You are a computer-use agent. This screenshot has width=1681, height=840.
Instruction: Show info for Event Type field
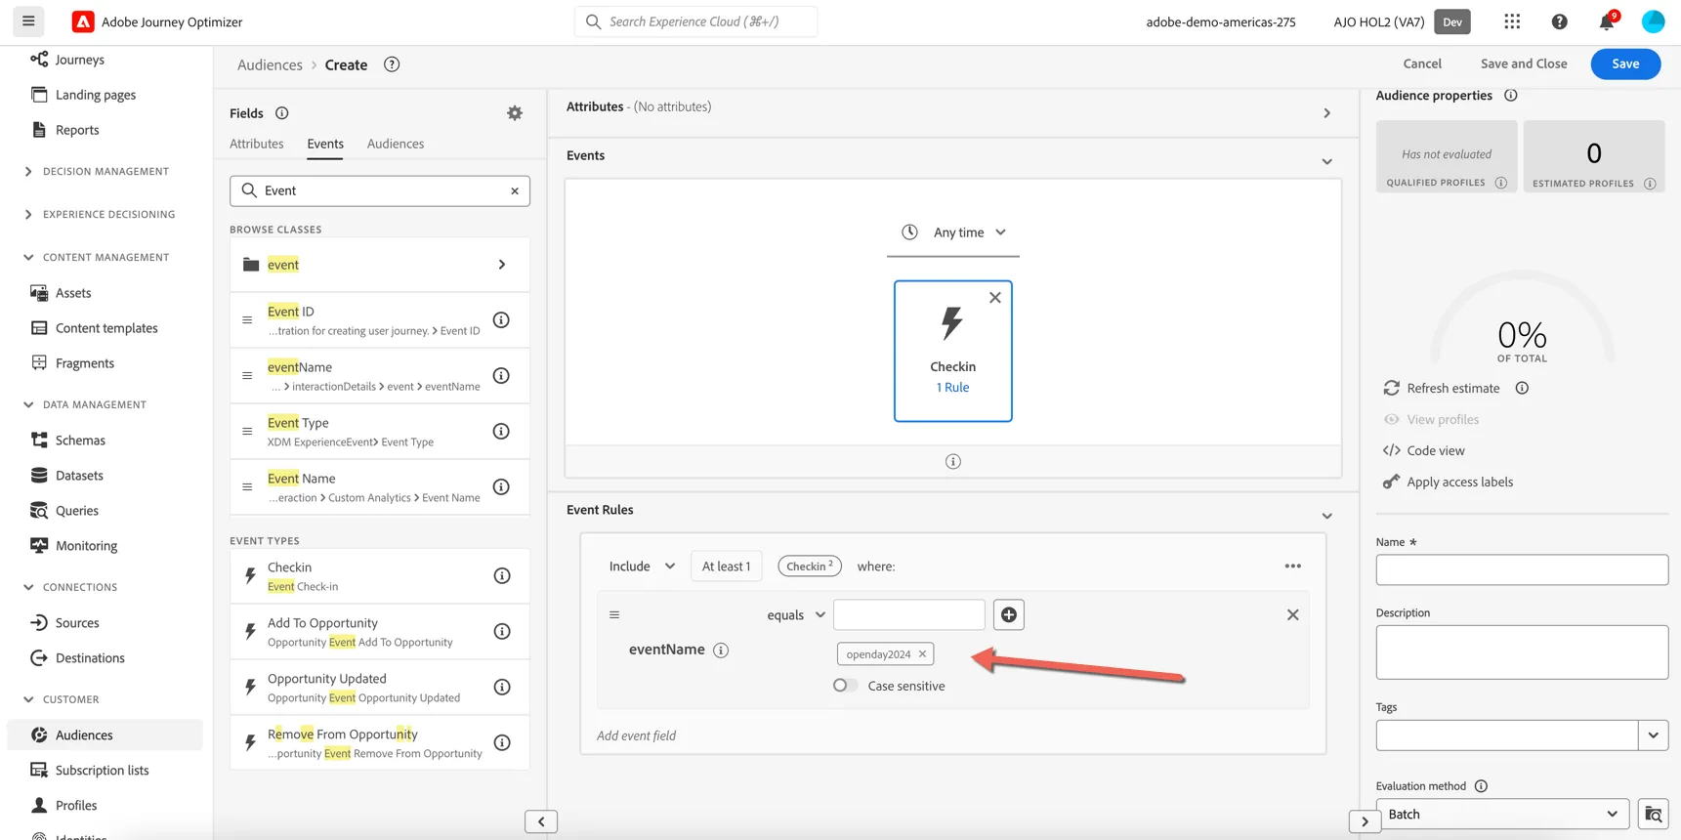click(x=501, y=431)
